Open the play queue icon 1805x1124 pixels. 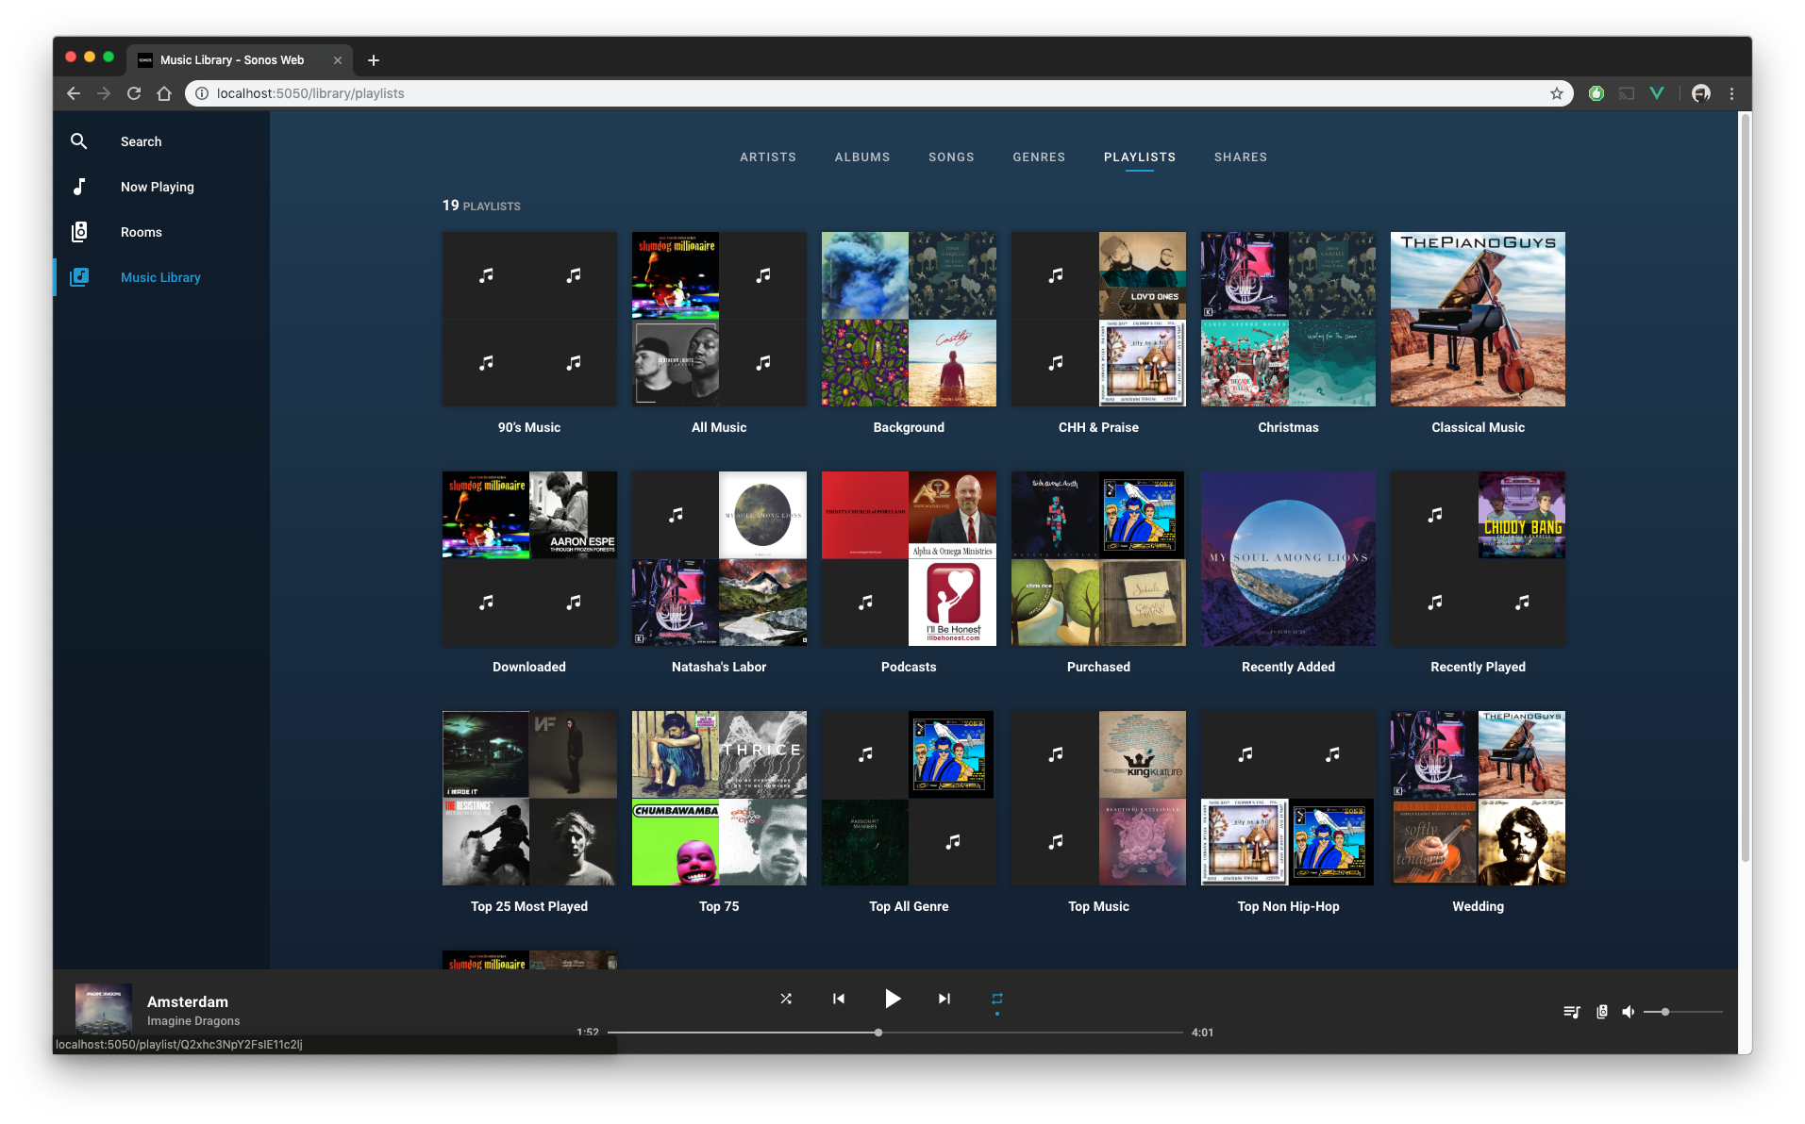coord(1571,1012)
